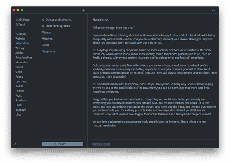Click pin icon beside Ideas for blog/book
The width and height of the screenshot is (230, 164).
[43, 26]
